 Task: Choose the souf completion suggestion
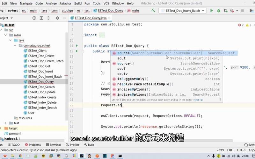[x=166, y=69]
